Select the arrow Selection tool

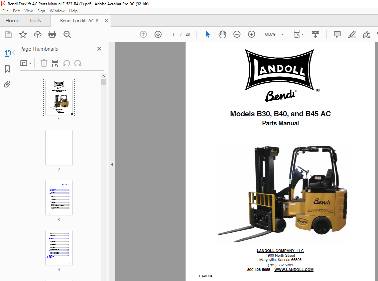[208, 34]
